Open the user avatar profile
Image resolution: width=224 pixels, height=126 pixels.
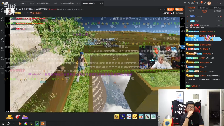209,3
